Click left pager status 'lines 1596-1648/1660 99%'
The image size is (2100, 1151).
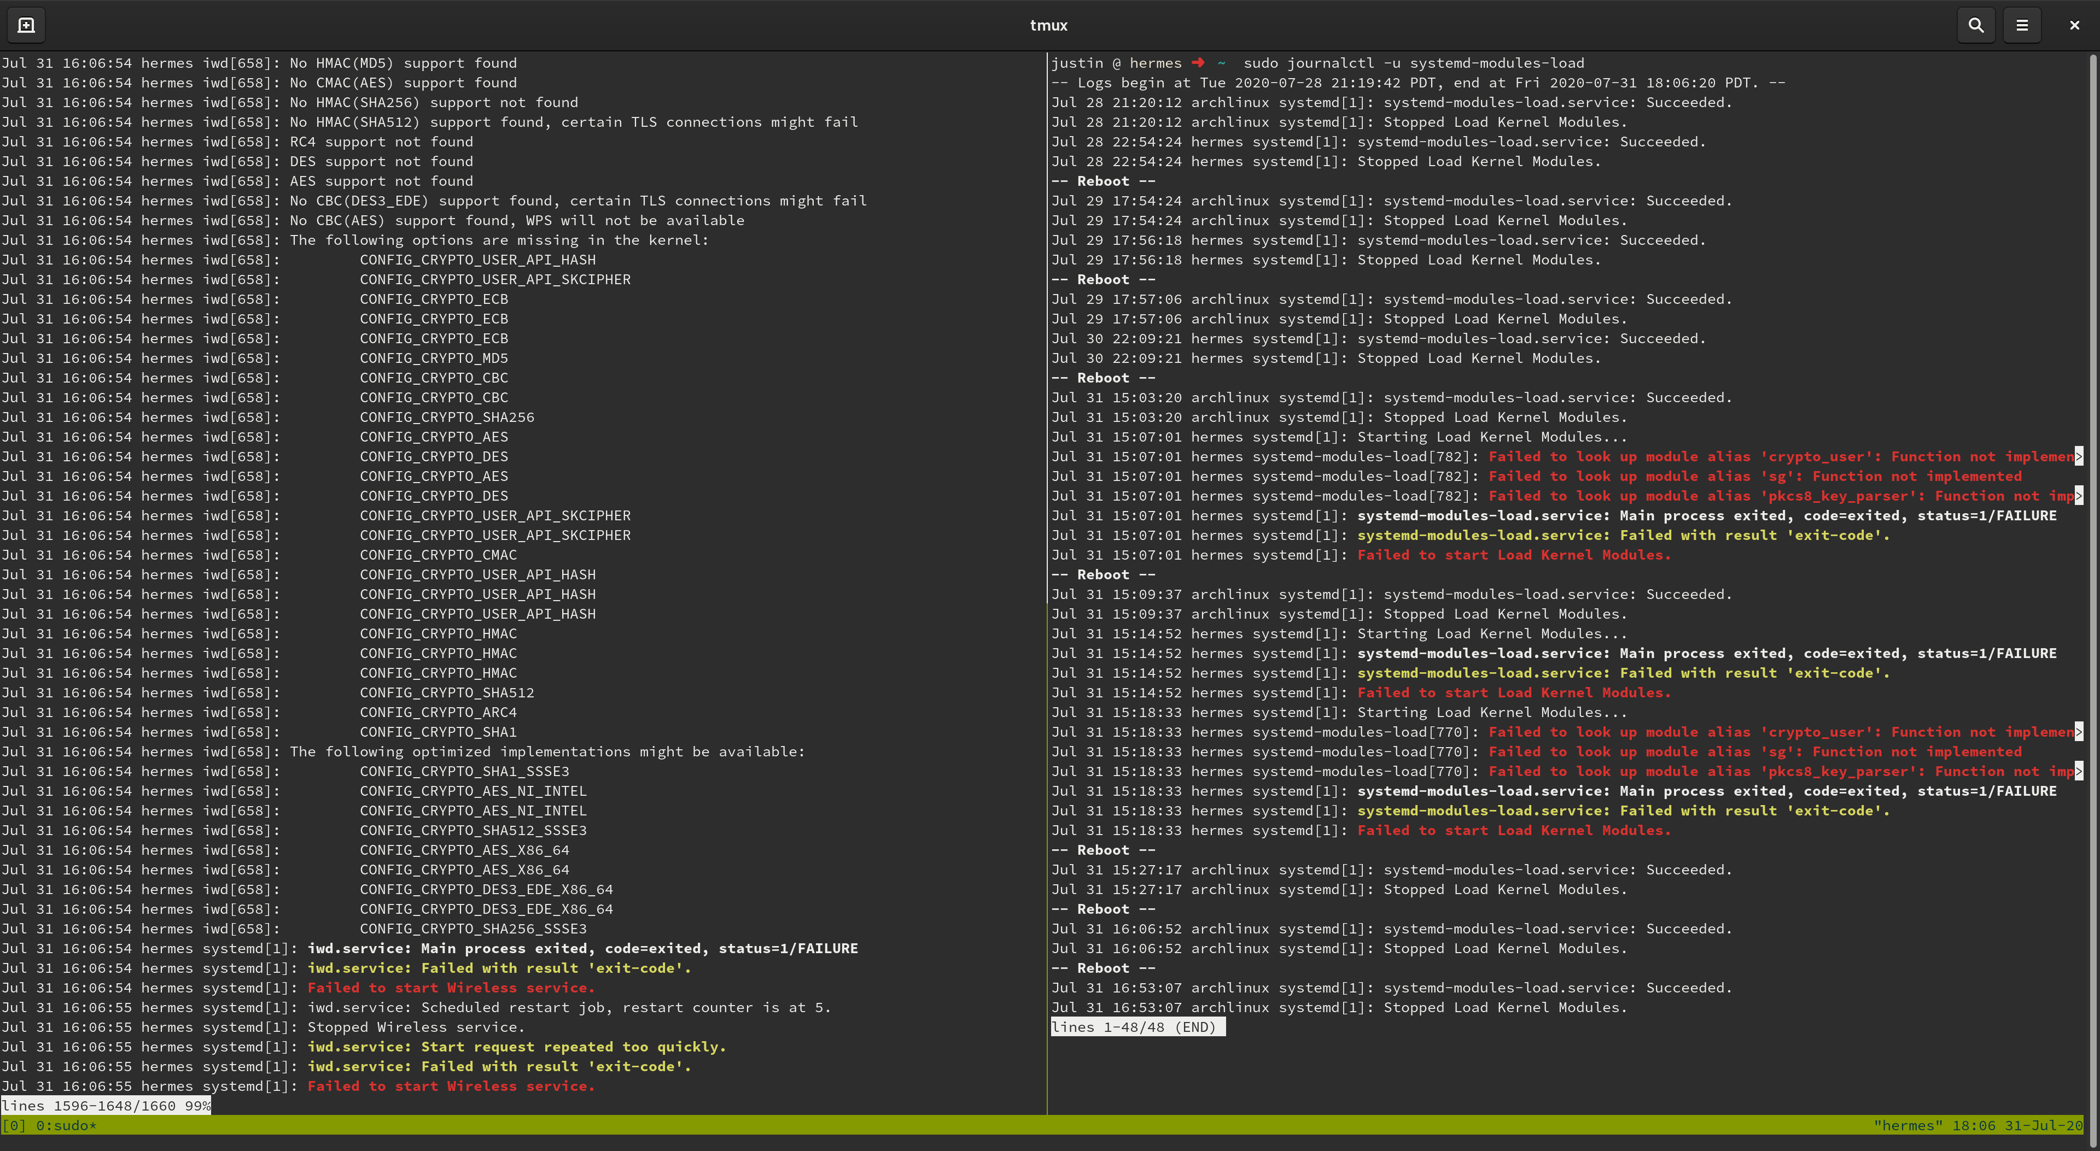106,1106
